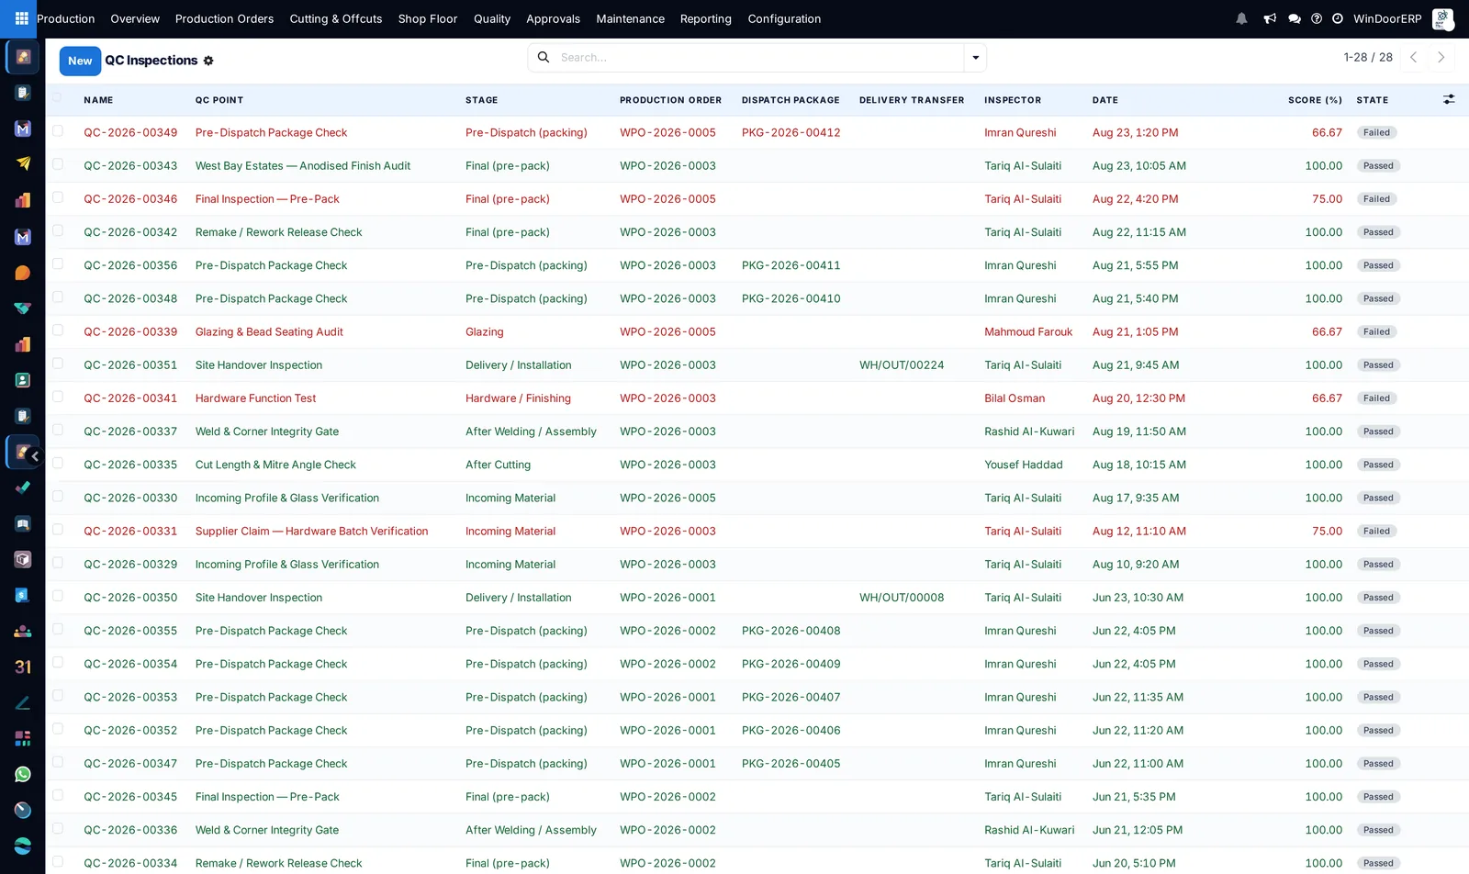Go to next page chevron
Screen dimensions: 1469x874
[1441, 57]
